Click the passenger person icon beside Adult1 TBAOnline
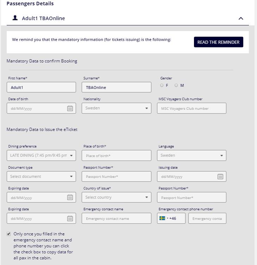 pos(15,18)
